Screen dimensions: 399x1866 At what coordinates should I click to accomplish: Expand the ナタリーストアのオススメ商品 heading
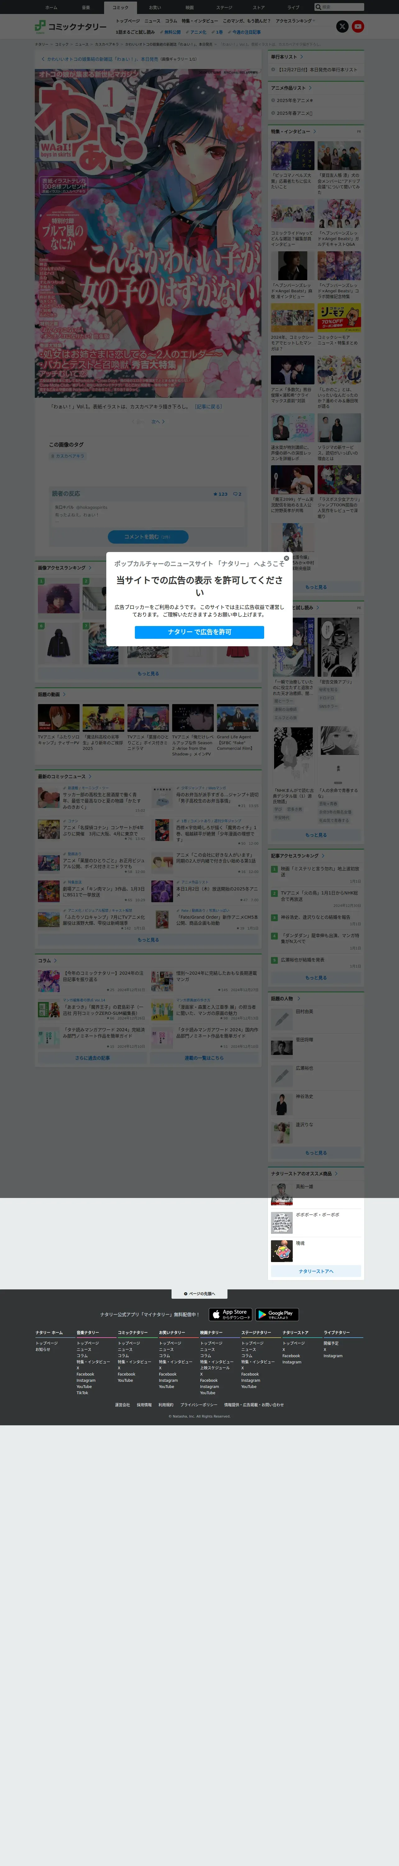304,1173
